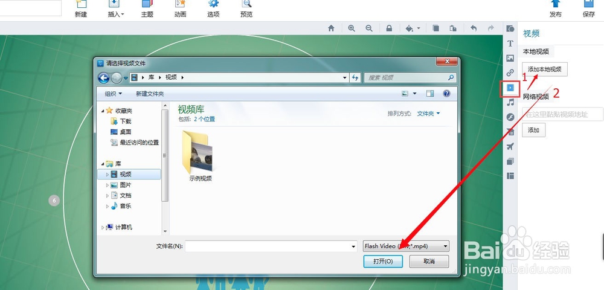Click the 发布 (Publish) icon

(x=556, y=8)
